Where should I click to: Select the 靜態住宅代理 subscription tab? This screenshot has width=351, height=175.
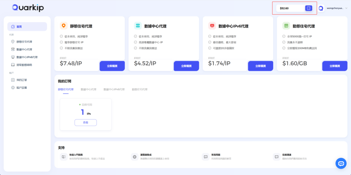click(65, 89)
